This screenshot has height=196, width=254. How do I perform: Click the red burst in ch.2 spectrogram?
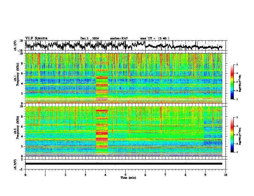click(x=102, y=131)
